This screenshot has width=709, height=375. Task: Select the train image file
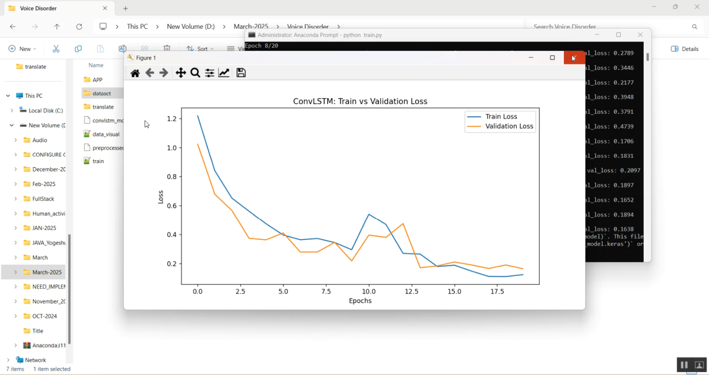pyautogui.click(x=94, y=161)
